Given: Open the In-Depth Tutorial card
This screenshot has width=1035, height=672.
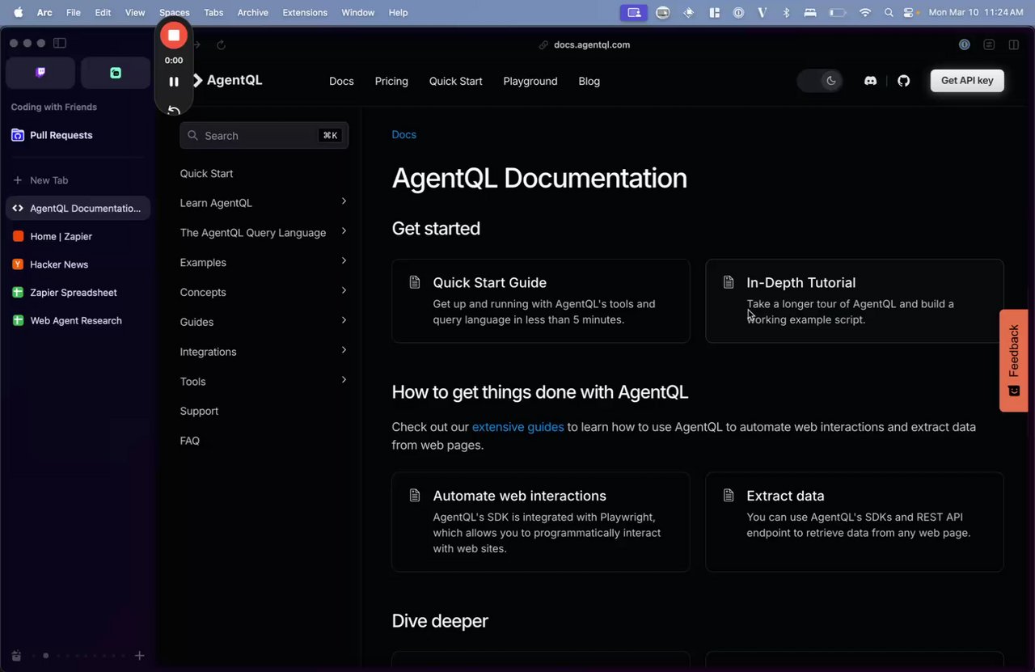Looking at the screenshot, I should (x=855, y=301).
